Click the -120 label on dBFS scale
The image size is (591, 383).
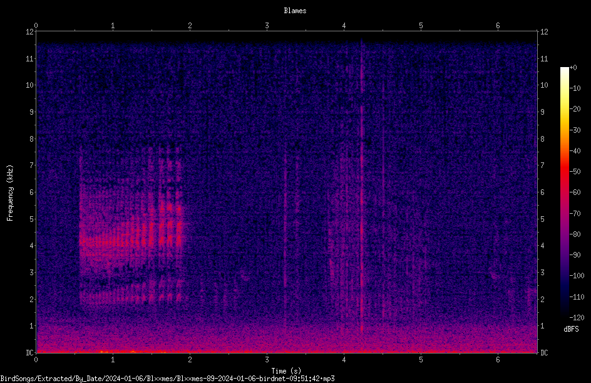(x=577, y=317)
